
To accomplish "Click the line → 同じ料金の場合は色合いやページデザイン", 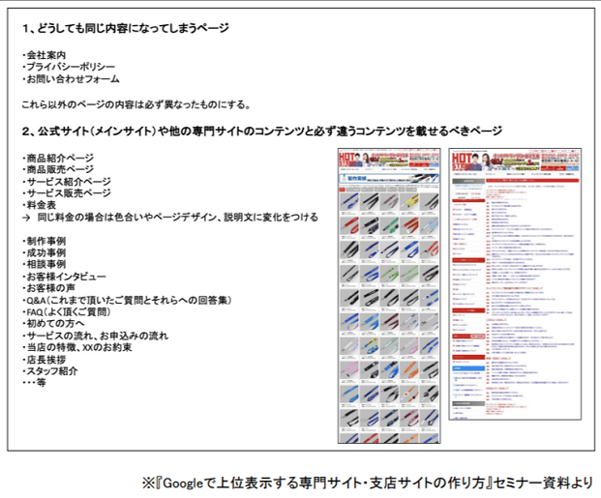I will 169,218.
